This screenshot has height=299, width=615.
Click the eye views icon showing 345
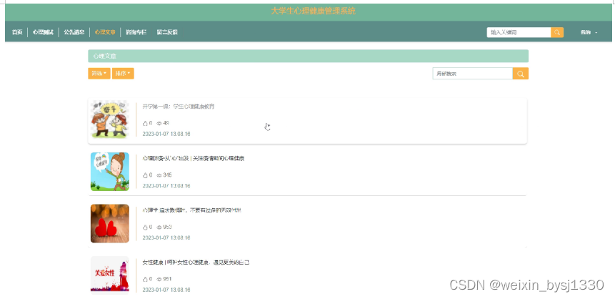click(159, 175)
